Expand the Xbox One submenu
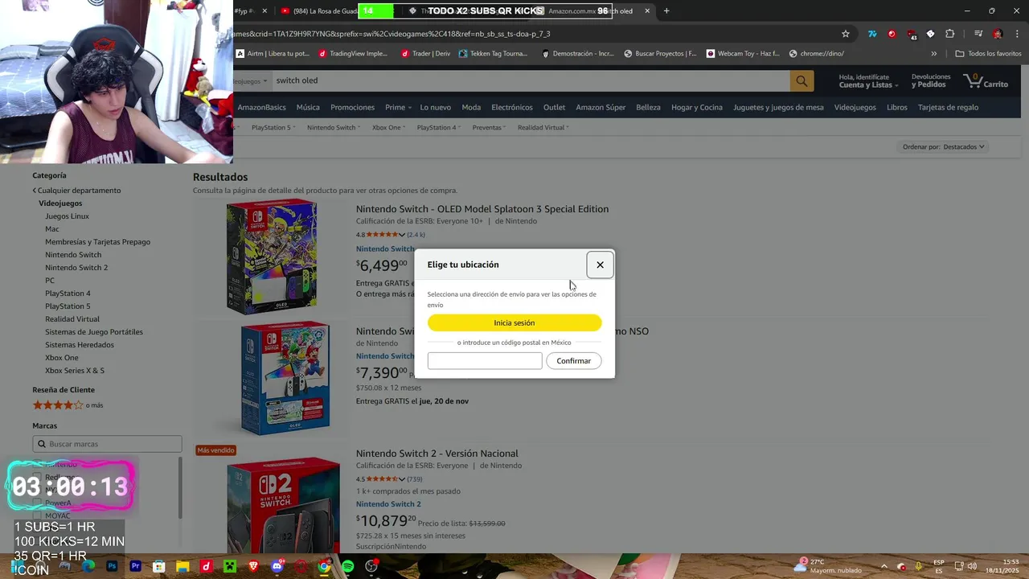 coord(388,127)
